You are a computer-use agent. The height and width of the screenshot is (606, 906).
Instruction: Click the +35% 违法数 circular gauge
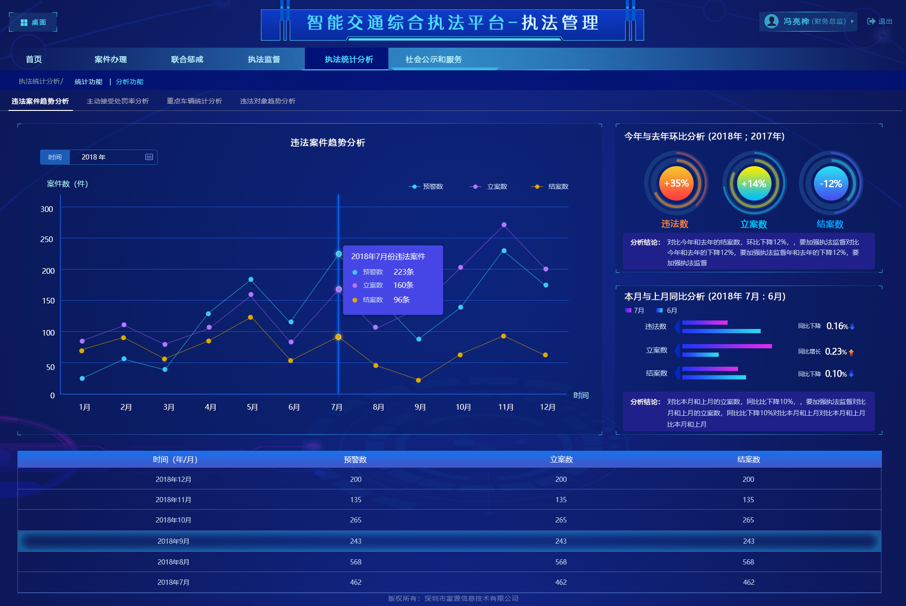(676, 184)
